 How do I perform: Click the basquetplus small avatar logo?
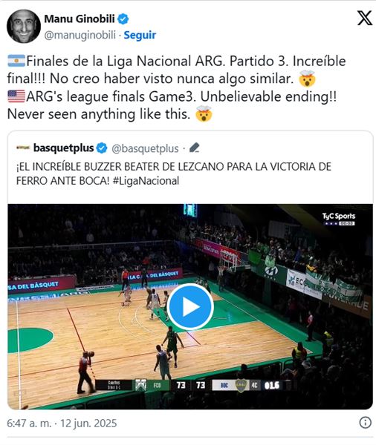click(23, 148)
